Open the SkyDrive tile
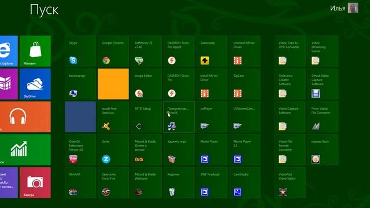 point(35,84)
